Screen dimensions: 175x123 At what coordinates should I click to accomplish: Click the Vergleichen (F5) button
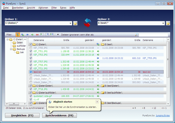pos(22,116)
